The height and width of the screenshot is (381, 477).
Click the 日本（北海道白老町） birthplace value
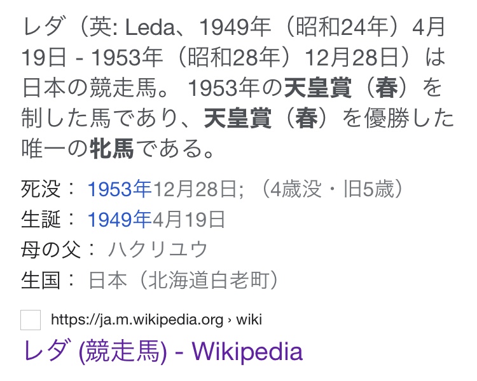coord(184,280)
